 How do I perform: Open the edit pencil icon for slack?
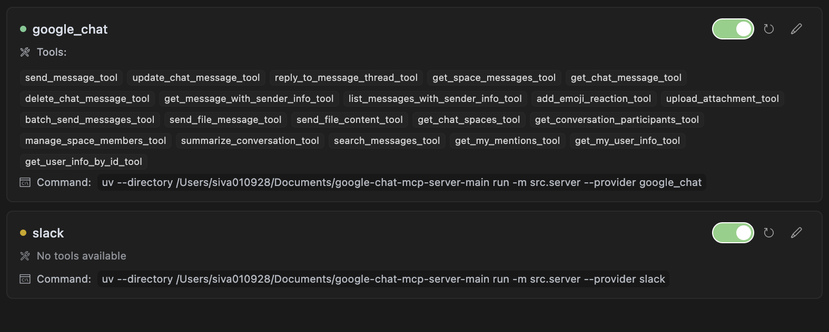point(796,232)
